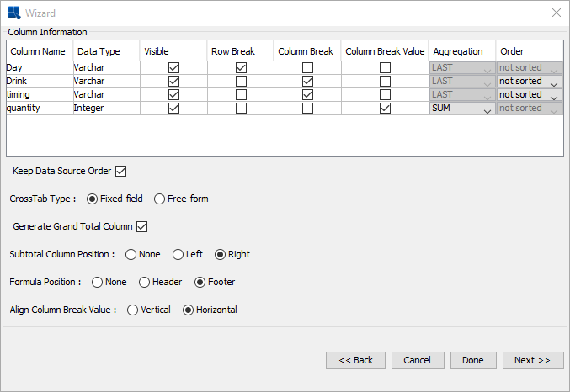Enable Column Break for quantity row
This screenshot has height=392, width=570.
click(x=307, y=109)
